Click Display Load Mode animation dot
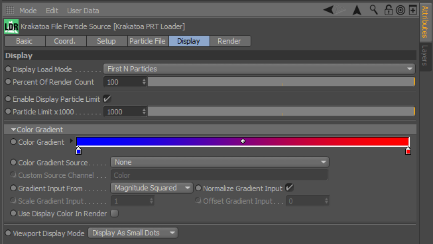 [8, 69]
